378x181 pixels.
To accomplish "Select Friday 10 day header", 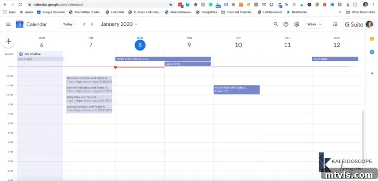I will (x=238, y=43).
